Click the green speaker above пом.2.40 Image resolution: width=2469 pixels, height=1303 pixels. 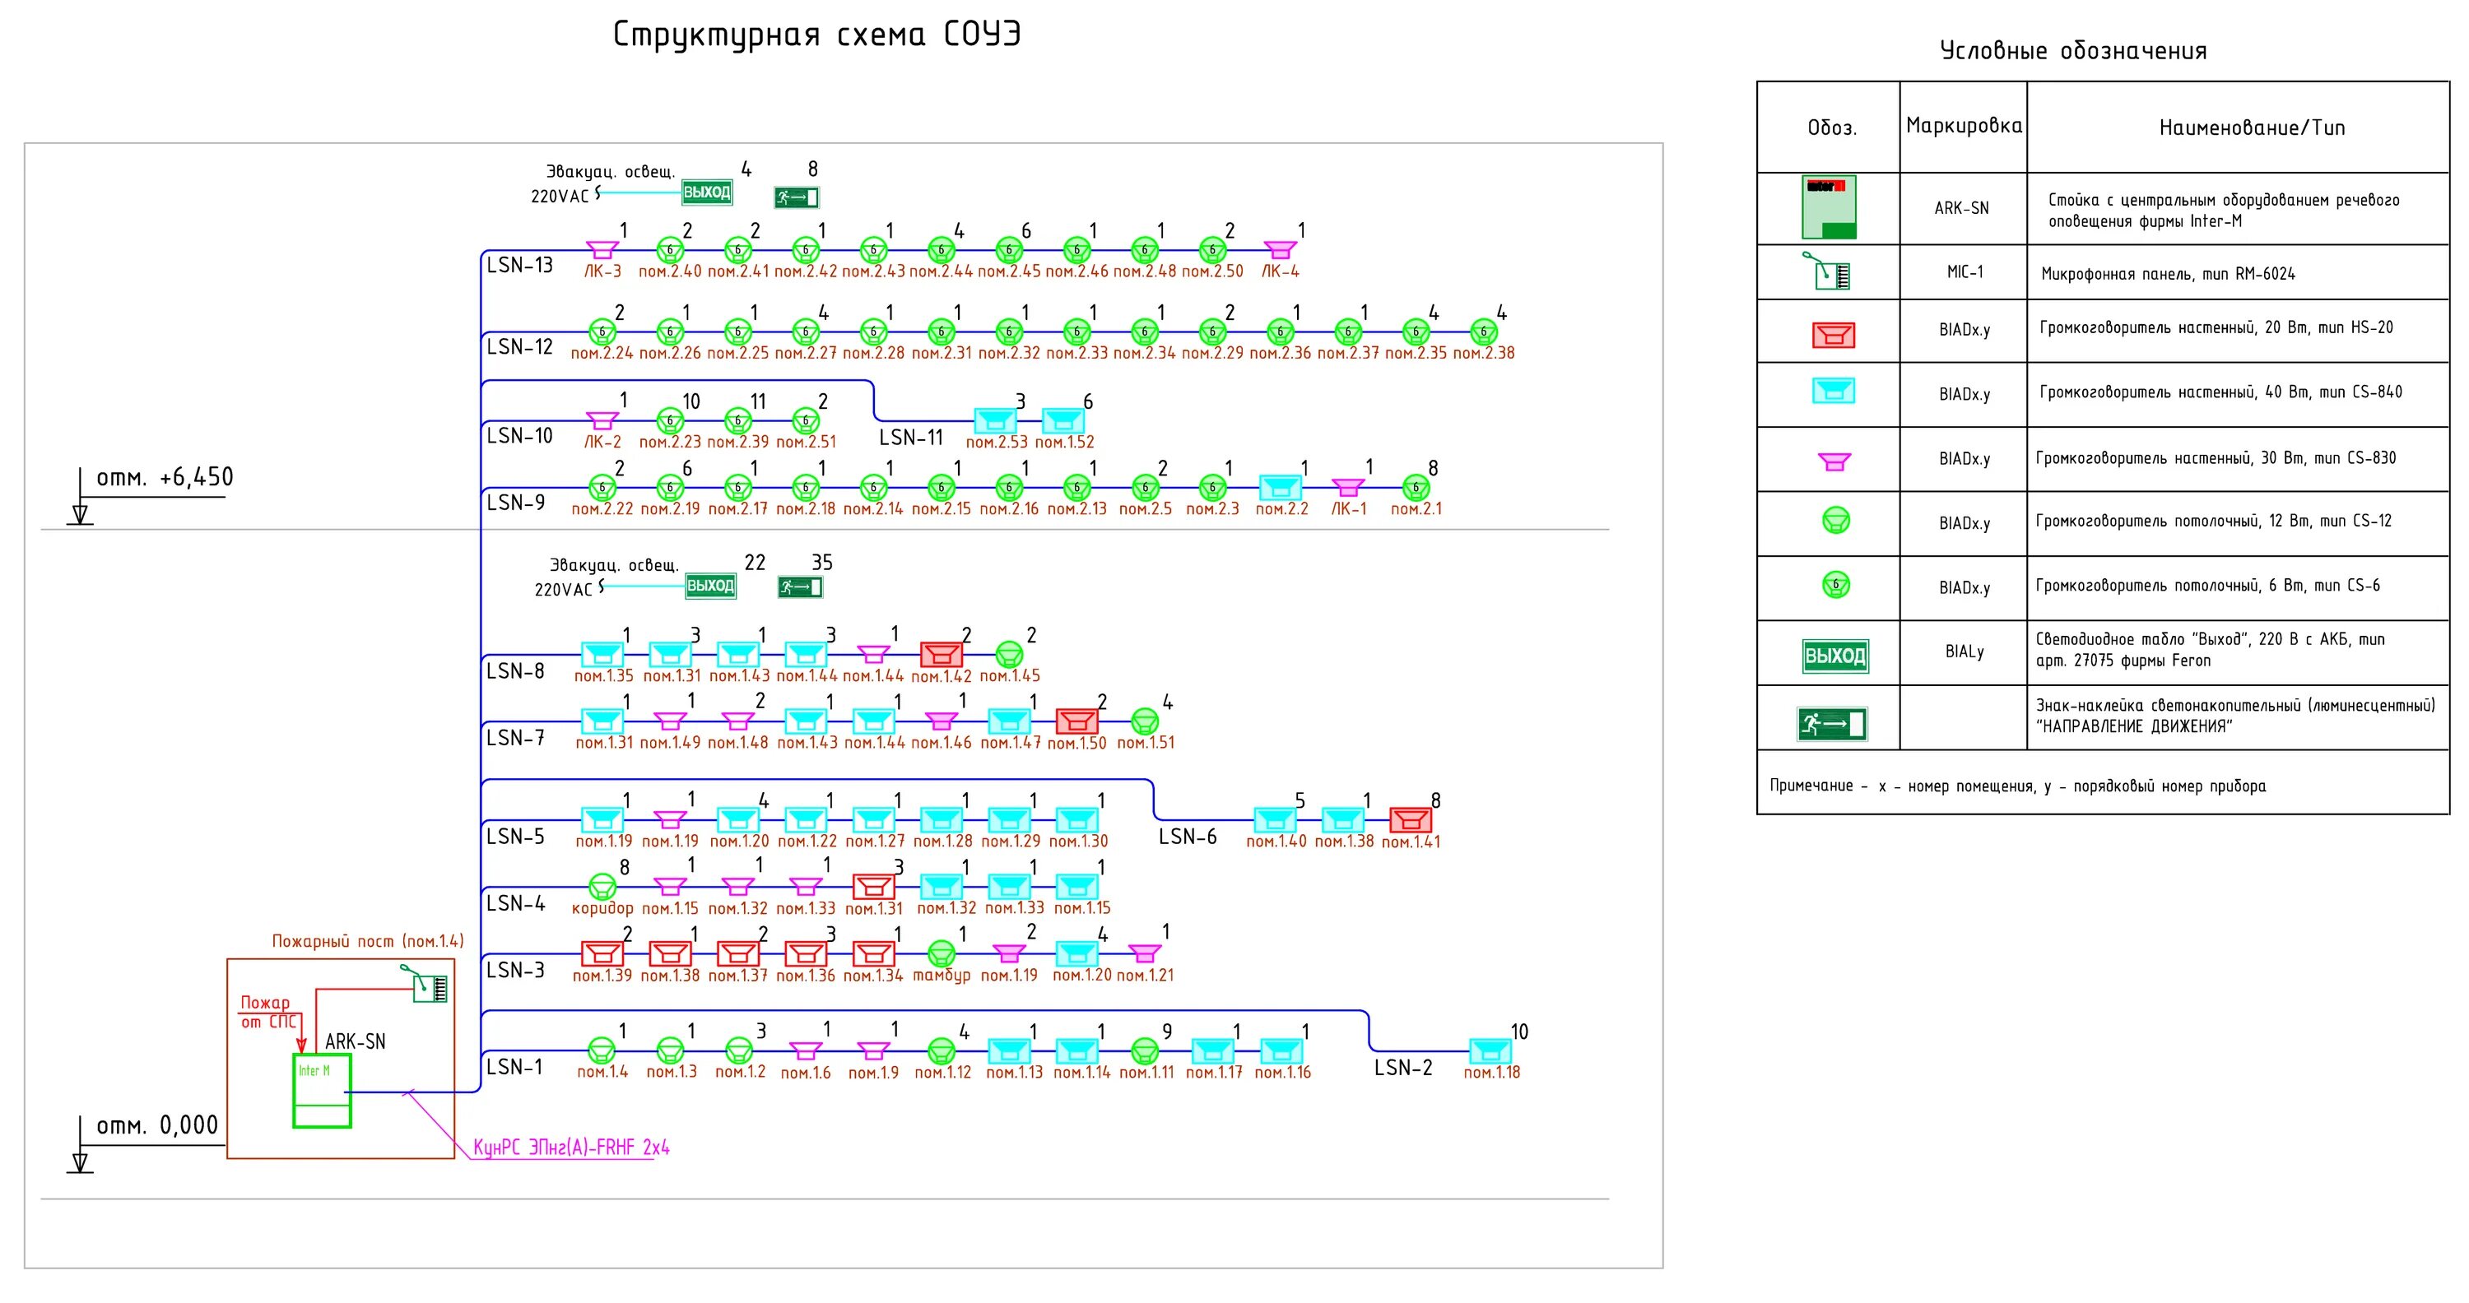tap(670, 250)
